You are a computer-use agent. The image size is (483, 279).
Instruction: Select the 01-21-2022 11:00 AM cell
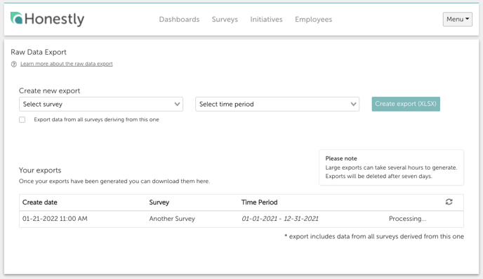point(55,219)
